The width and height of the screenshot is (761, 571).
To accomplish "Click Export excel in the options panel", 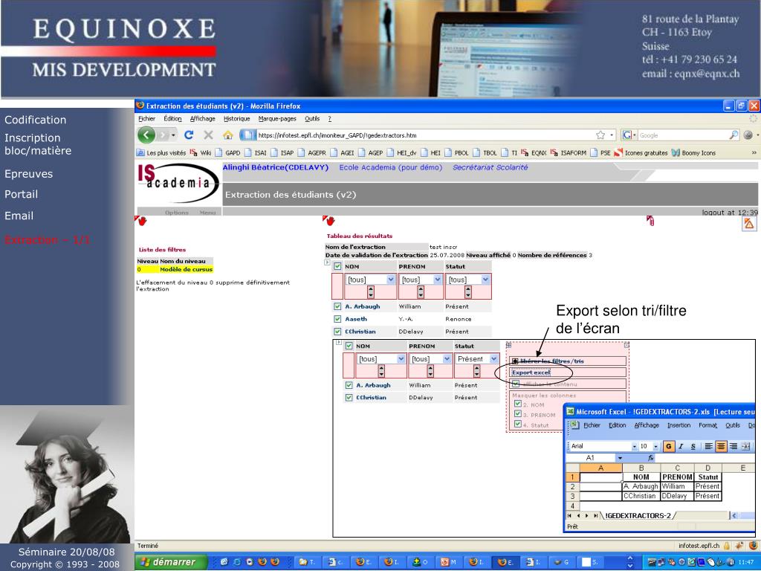I will tap(531, 372).
